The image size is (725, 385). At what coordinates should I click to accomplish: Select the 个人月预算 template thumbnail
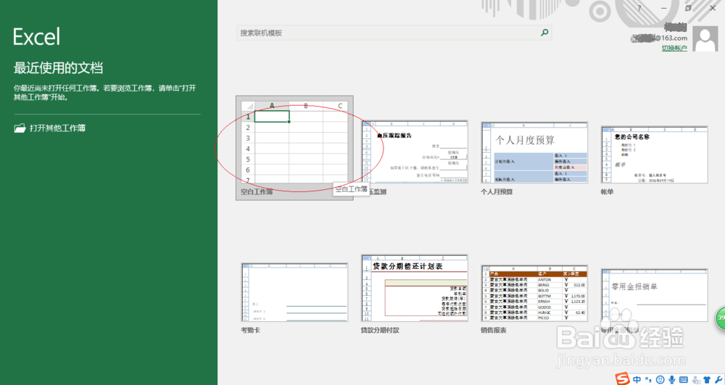[x=534, y=152]
